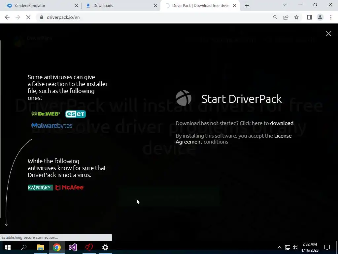Open the network status tray icon

[x=287, y=247]
